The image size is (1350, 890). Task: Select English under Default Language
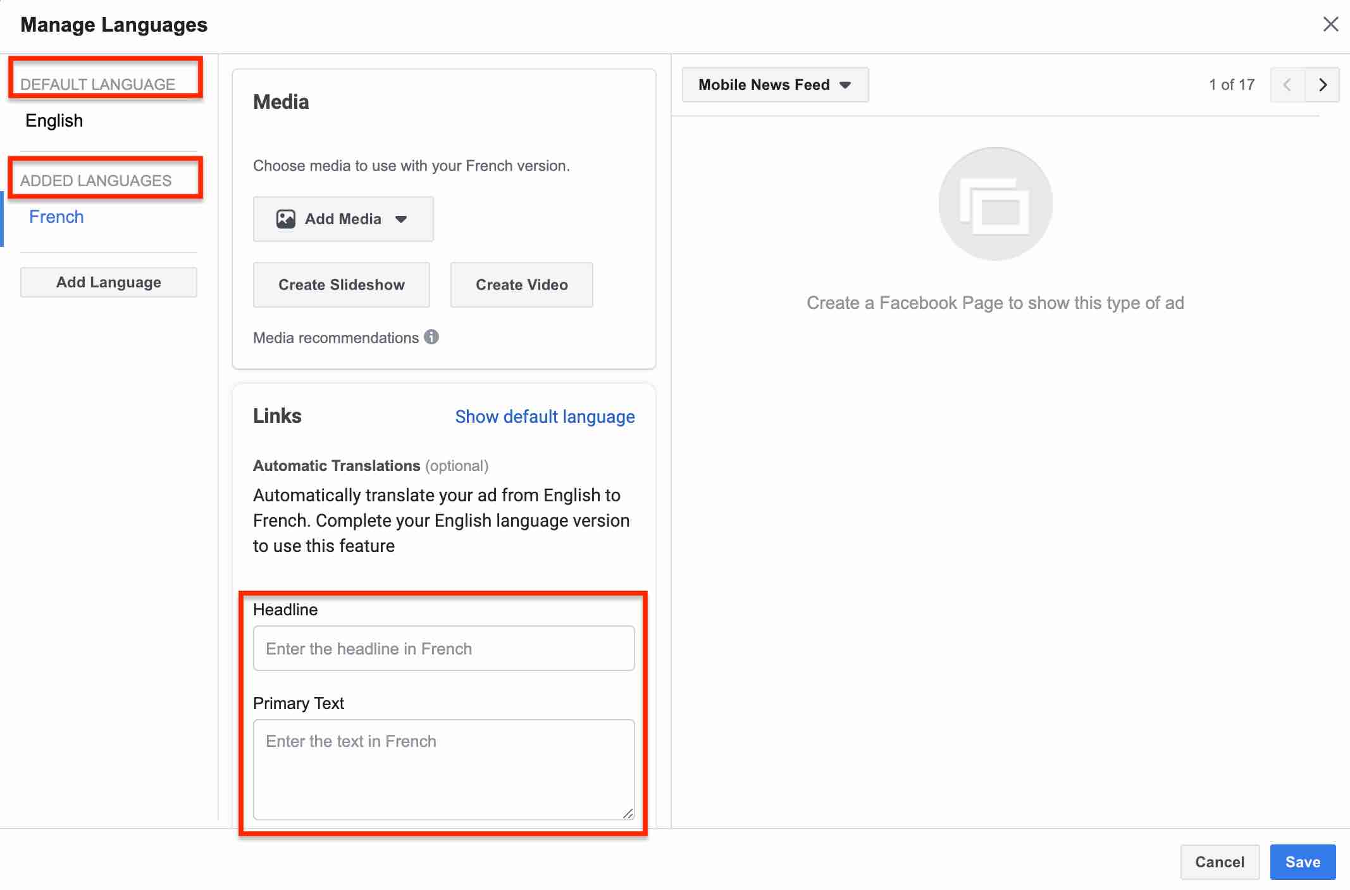(x=54, y=120)
